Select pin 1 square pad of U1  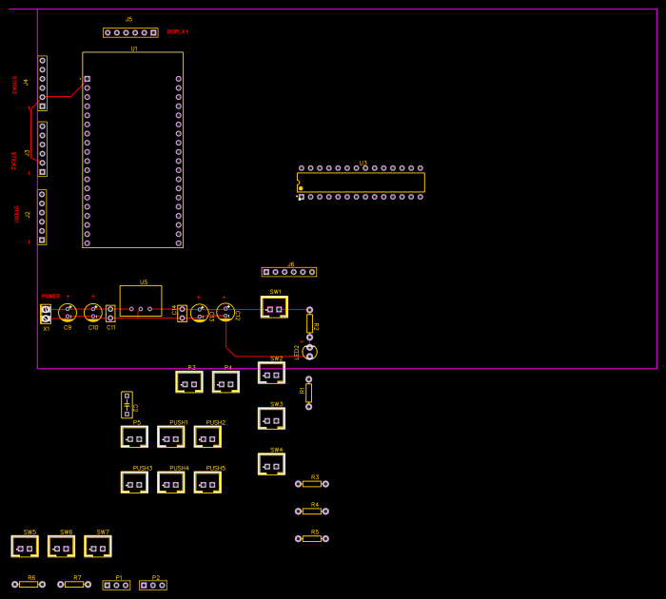[88, 79]
